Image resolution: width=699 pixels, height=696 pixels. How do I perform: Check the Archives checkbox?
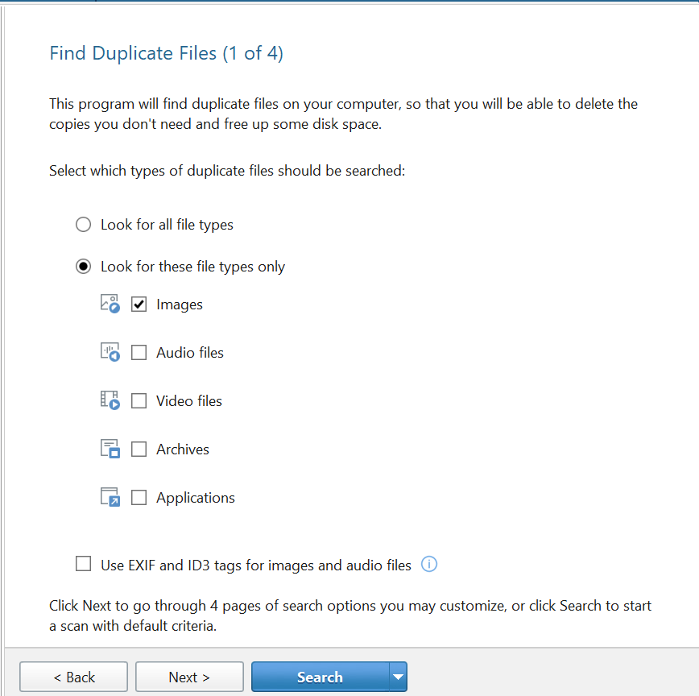pyautogui.click(x=139, y=449)
